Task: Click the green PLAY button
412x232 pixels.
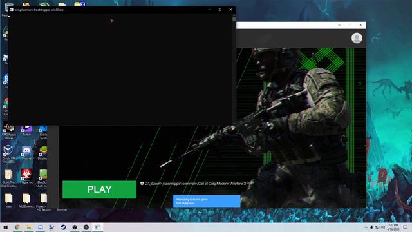Action: 99,189
